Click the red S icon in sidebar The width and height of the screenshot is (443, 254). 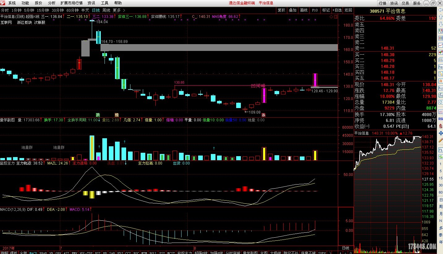(x=440, y=126)
